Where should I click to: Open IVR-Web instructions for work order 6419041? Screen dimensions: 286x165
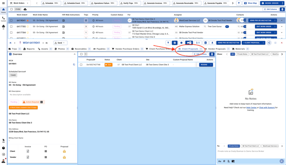point(64,21)
